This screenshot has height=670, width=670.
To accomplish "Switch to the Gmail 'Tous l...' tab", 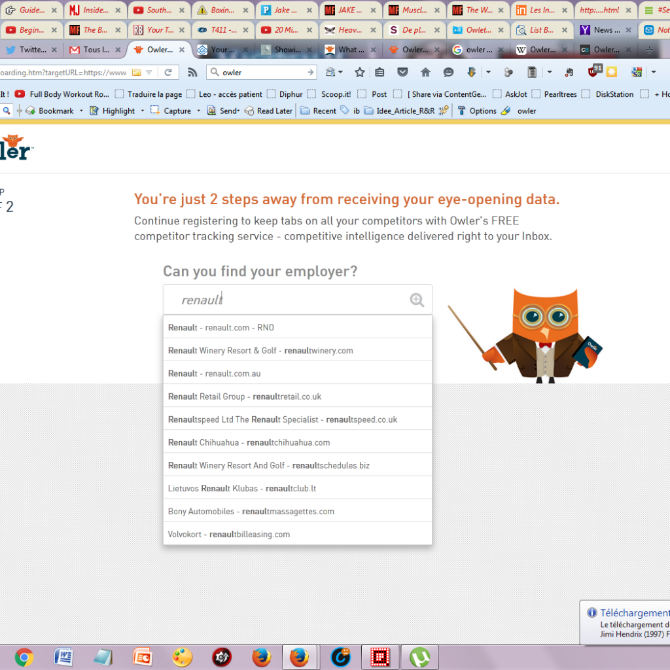I will pyautogui.click(x=94, y=50).
